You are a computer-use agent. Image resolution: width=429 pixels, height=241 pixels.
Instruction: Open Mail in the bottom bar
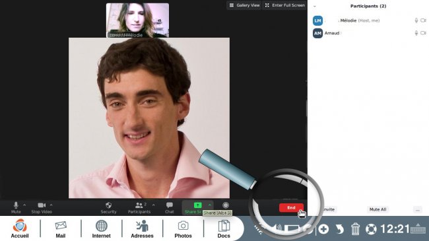[x=61, y=228]
